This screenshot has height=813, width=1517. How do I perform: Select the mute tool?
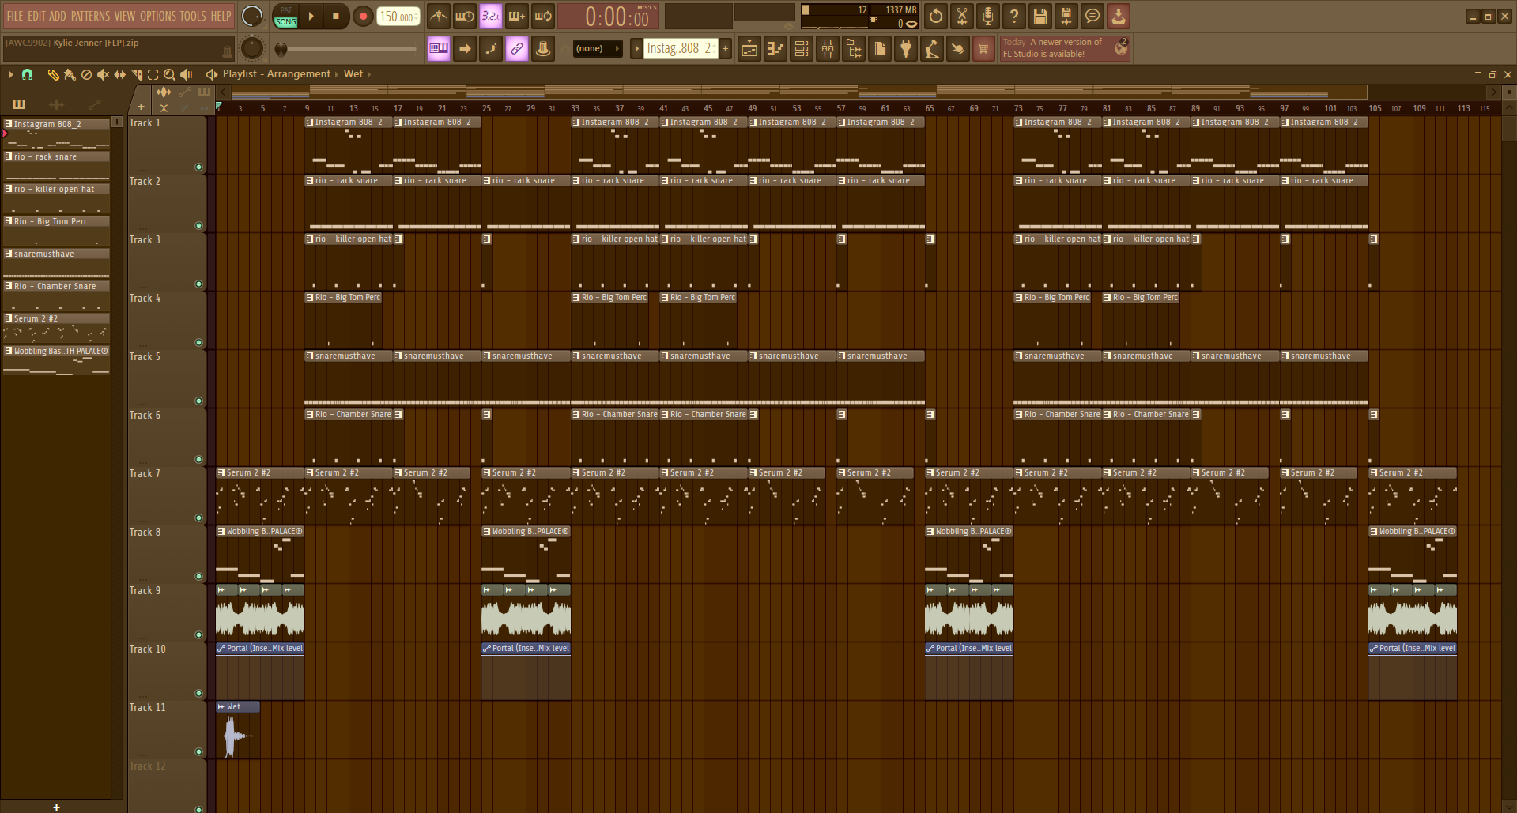(103, 74)
